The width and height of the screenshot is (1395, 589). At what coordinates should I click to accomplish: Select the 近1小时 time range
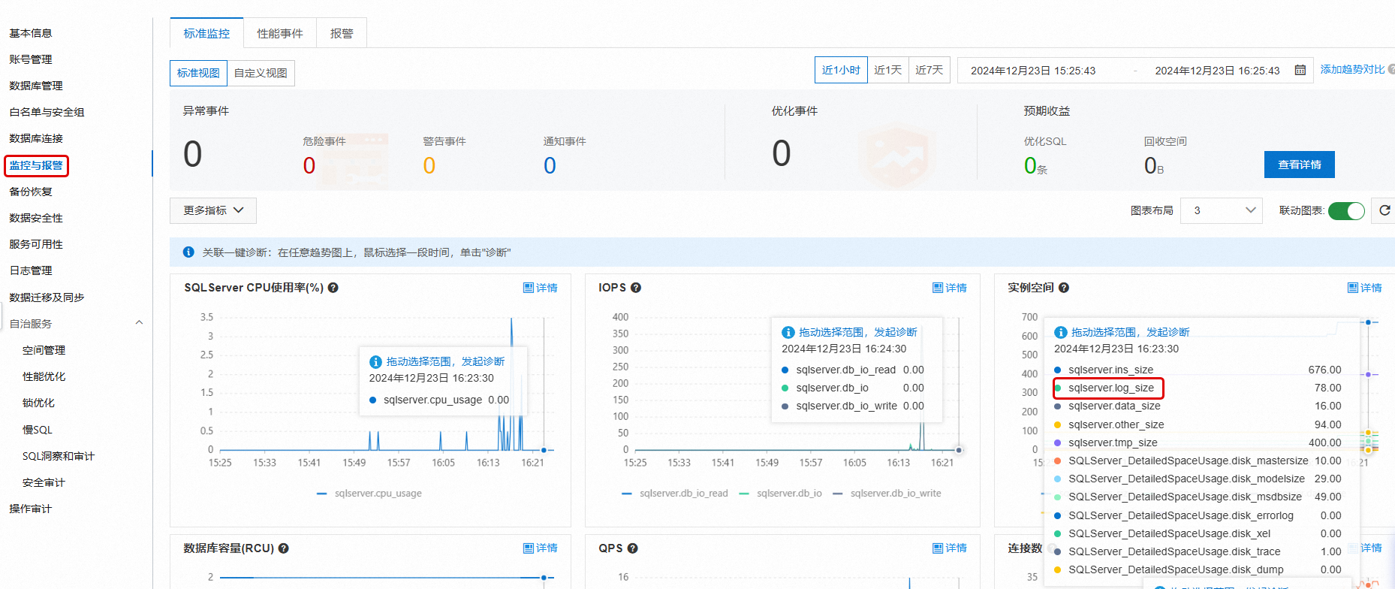841,70
